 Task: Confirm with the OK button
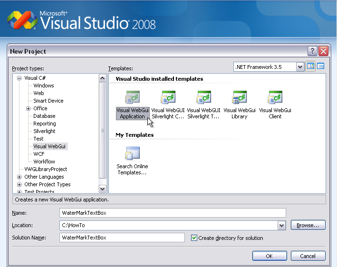pyautogui.click(x=270, y=256)
